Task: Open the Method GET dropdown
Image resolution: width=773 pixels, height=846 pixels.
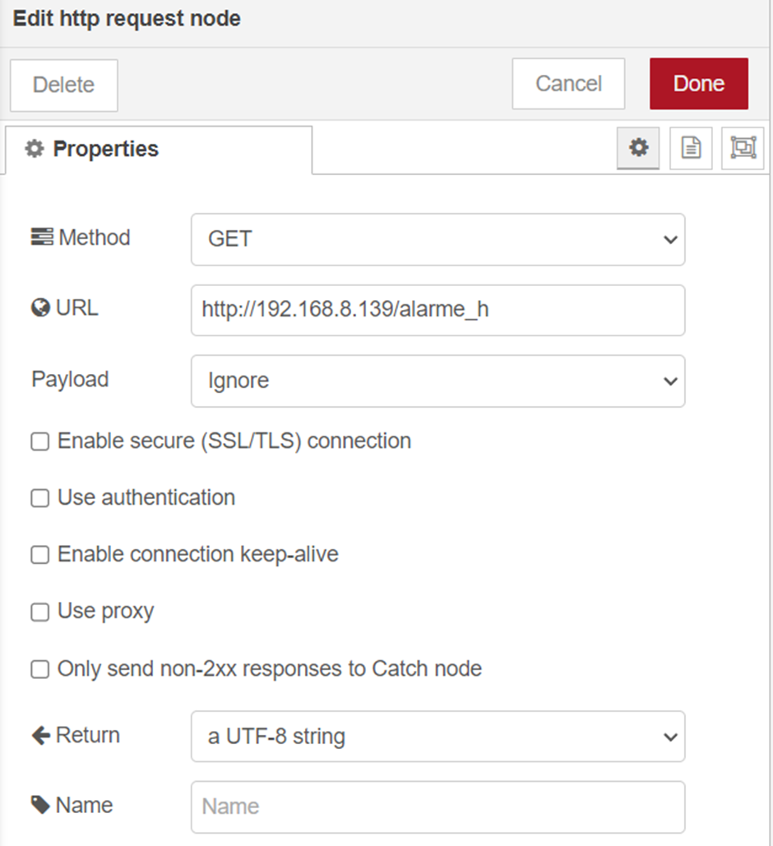Action: [x=437, y=239]
